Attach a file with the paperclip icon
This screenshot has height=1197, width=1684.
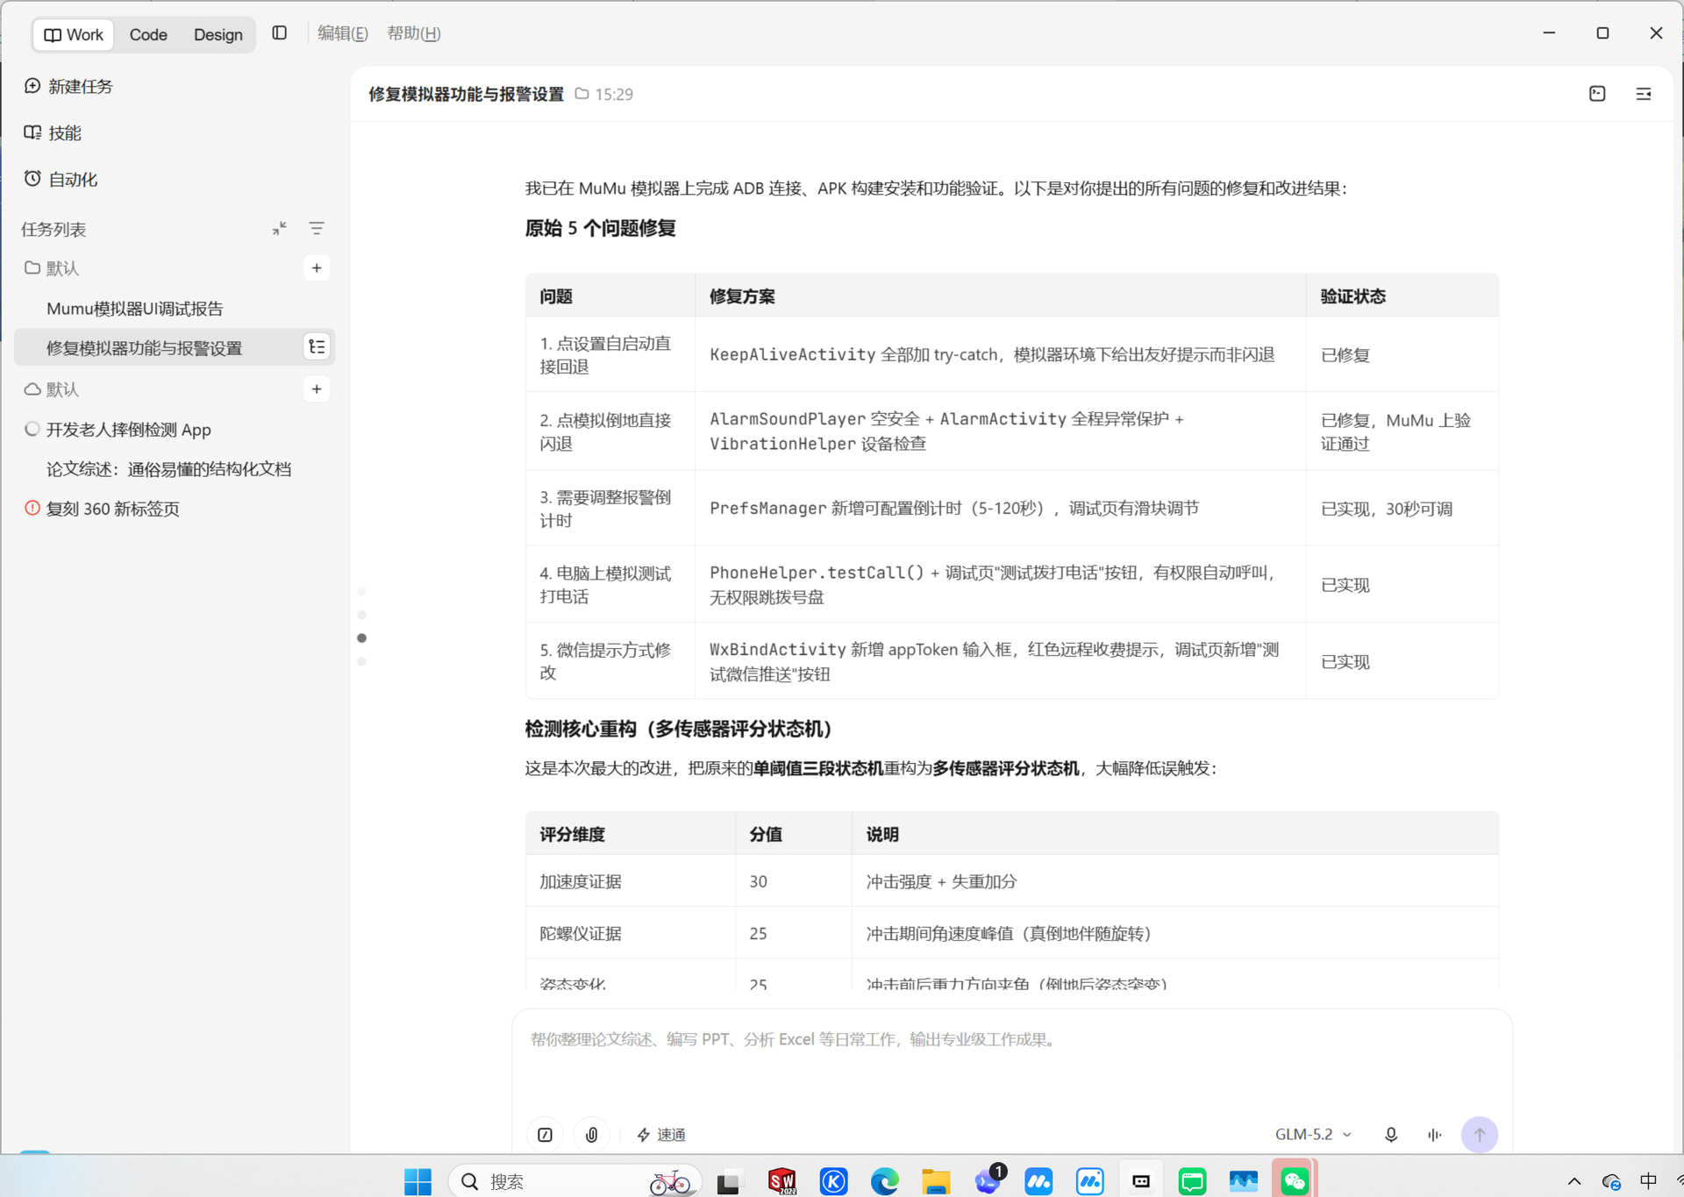[x=592, y=1135]
